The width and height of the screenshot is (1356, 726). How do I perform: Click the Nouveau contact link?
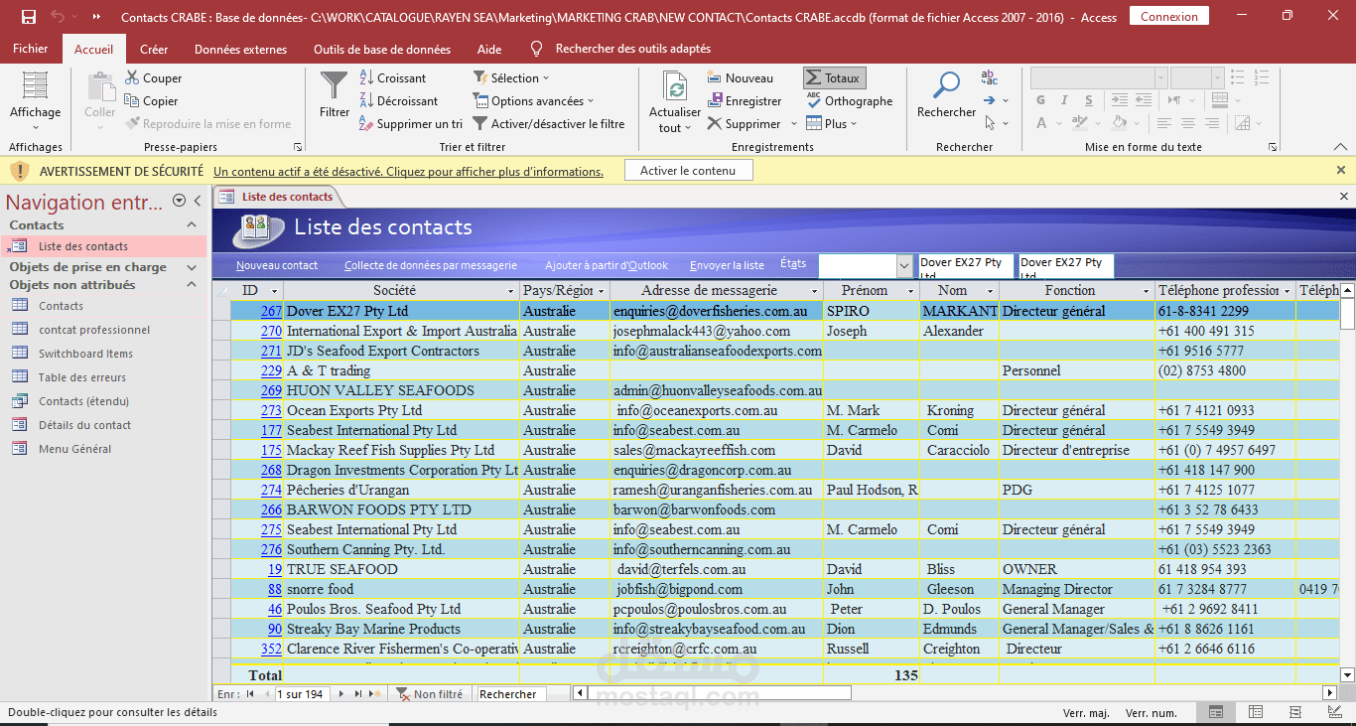click(277, 265)
